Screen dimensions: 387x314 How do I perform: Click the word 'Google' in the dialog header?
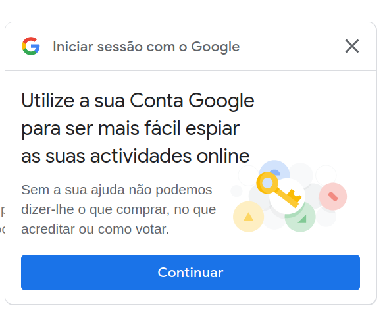[215, 47]
